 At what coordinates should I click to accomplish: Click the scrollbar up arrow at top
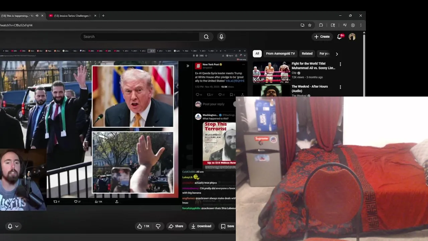pyautogui.click(x=364, y=32)
